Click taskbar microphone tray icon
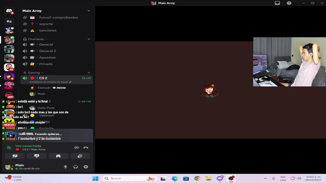Viewport: 326px width, 183px height. pos(274,178)
